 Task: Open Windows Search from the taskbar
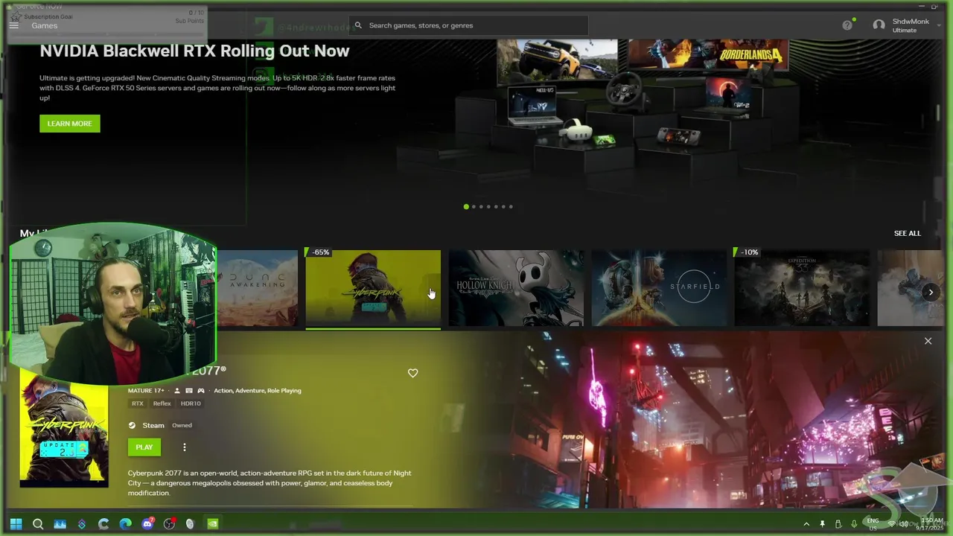click(38, 524)
